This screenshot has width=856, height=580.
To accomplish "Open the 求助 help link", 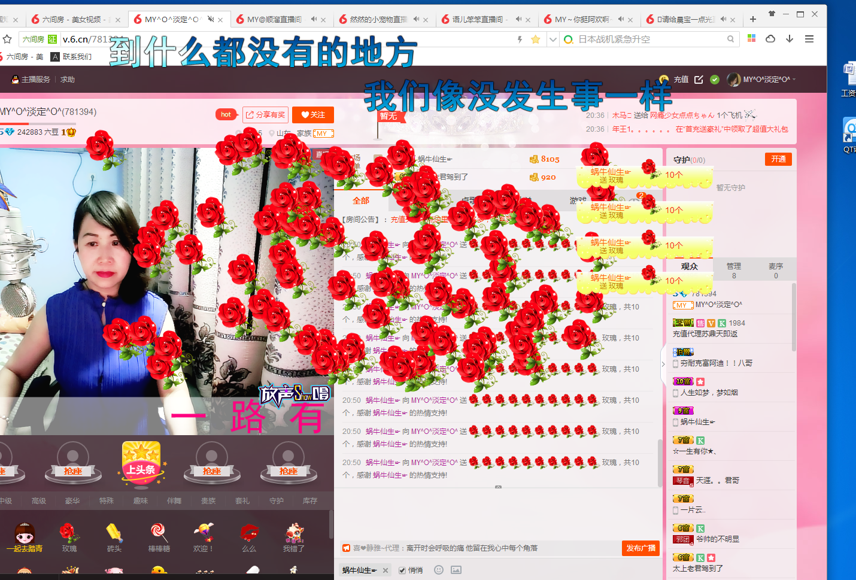I will click(67, 80).
